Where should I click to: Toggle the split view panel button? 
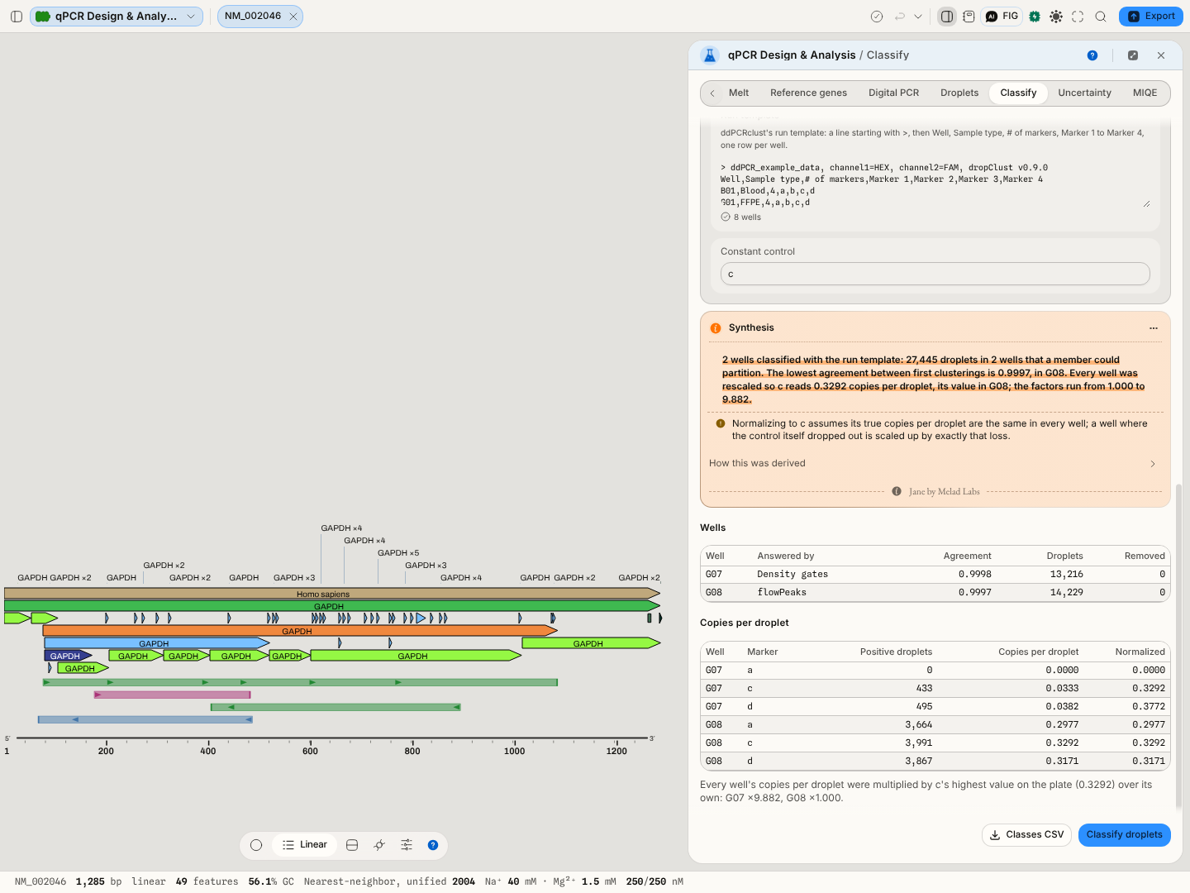[947, 17]
